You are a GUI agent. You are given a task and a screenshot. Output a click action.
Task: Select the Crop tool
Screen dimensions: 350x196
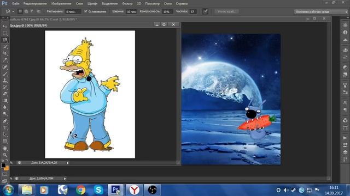click(x=5, y=53)
